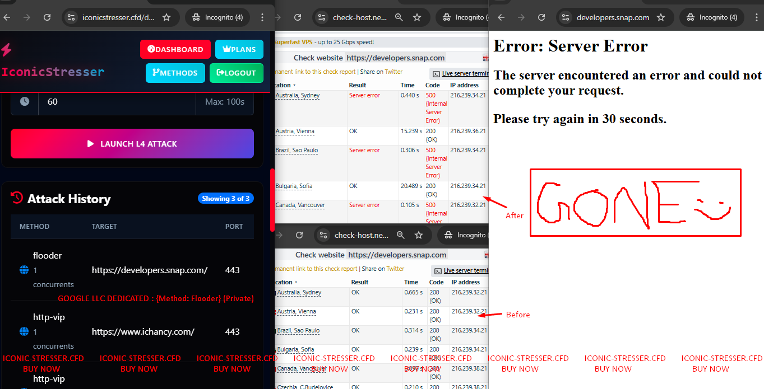Open the Superfast VPS ad link

[295, 42]
